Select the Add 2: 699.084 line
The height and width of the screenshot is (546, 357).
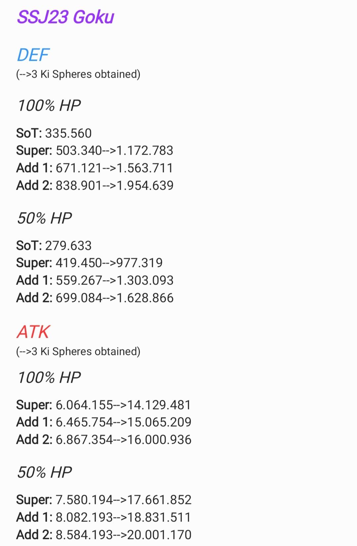click(x=95, y=298)
